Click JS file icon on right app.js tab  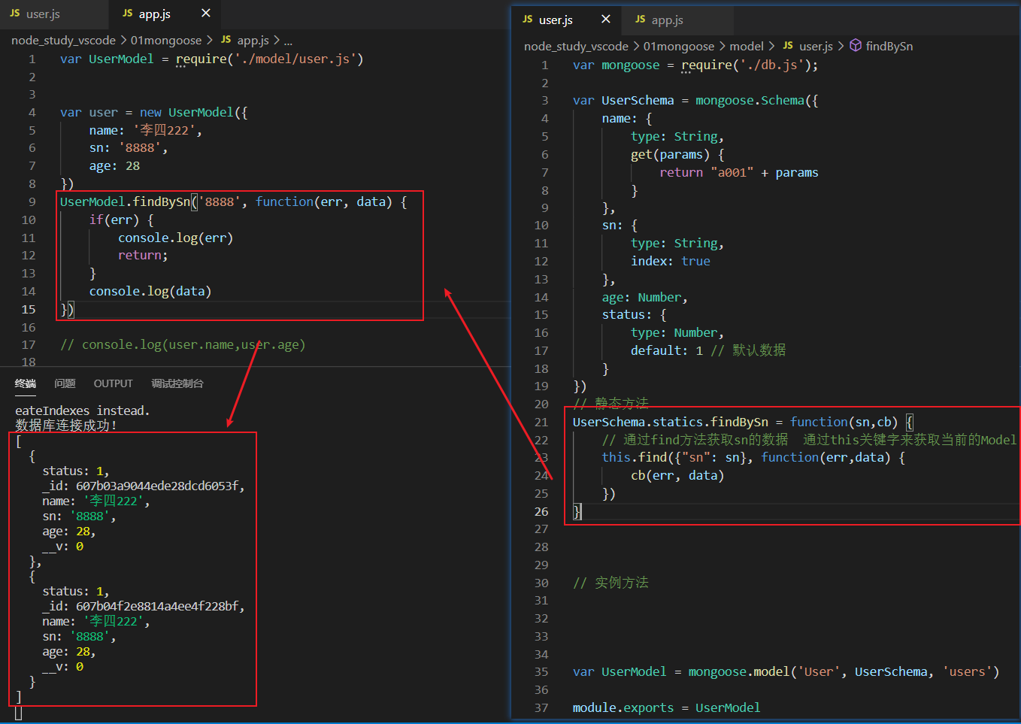(640, 20)
